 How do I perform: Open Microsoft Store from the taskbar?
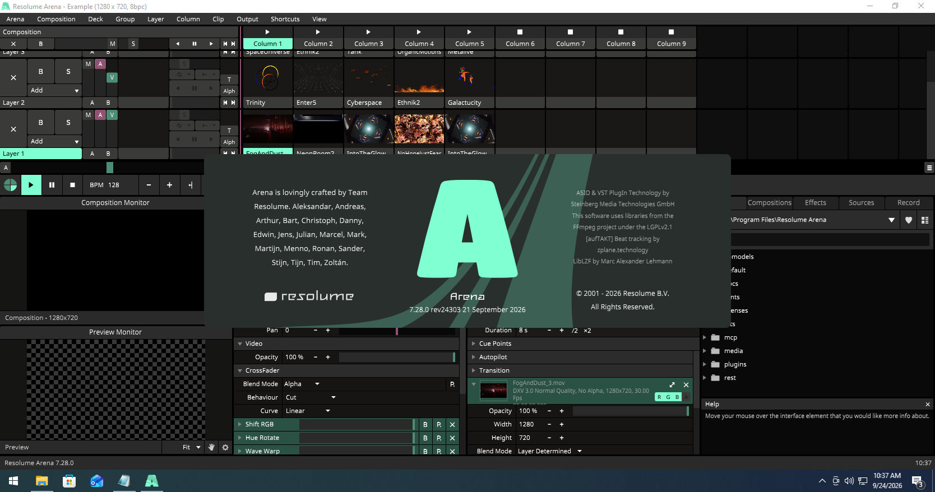[69, 481]
